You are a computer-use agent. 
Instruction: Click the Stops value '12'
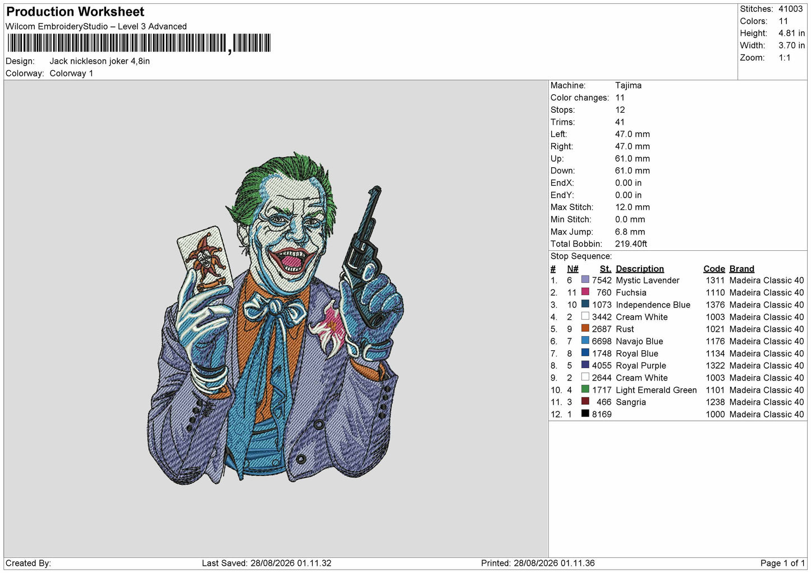click(620, 110)
